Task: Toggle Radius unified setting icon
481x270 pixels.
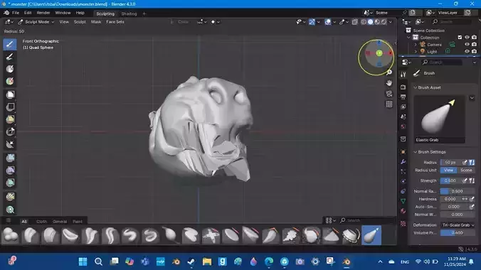Action: (472, 163)
